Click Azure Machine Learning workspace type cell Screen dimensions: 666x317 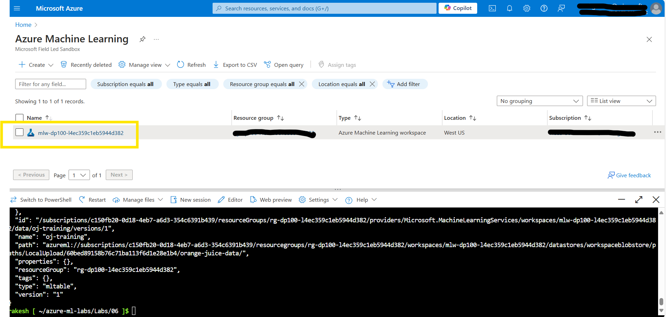382,133
